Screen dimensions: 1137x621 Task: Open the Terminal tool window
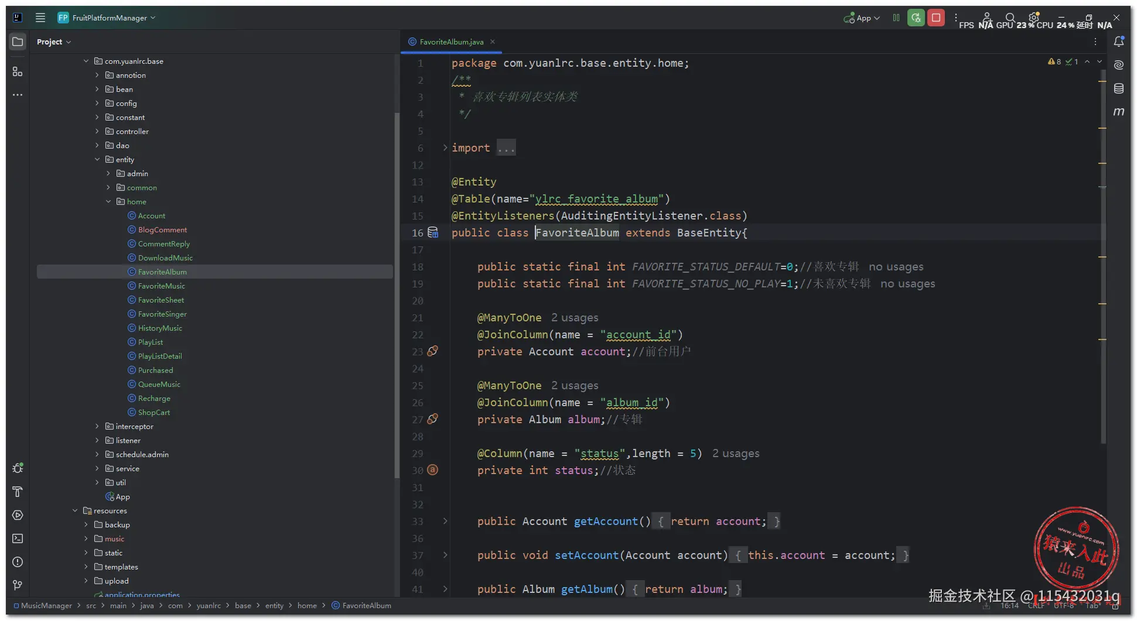coord(18,538)
